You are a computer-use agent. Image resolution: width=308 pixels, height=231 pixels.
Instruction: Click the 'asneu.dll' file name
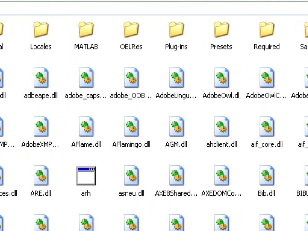[131, 193]
